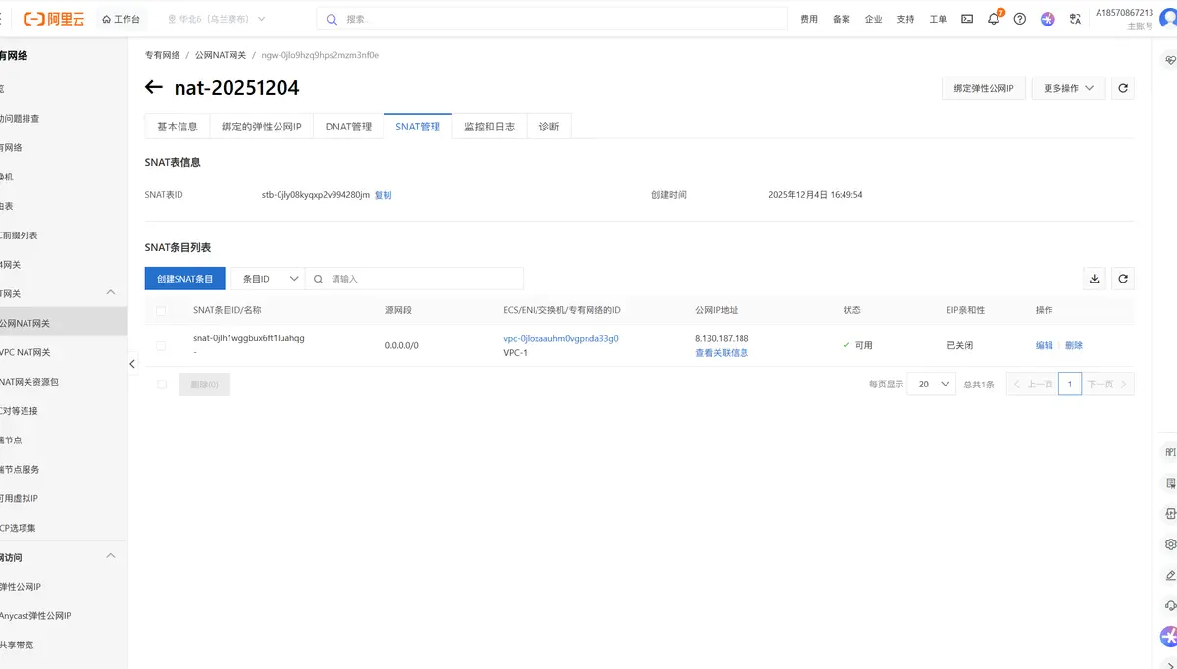1177x669 pixels.
Task: Click the 上一页 pagination button
Action: (x=1033, y=385)
